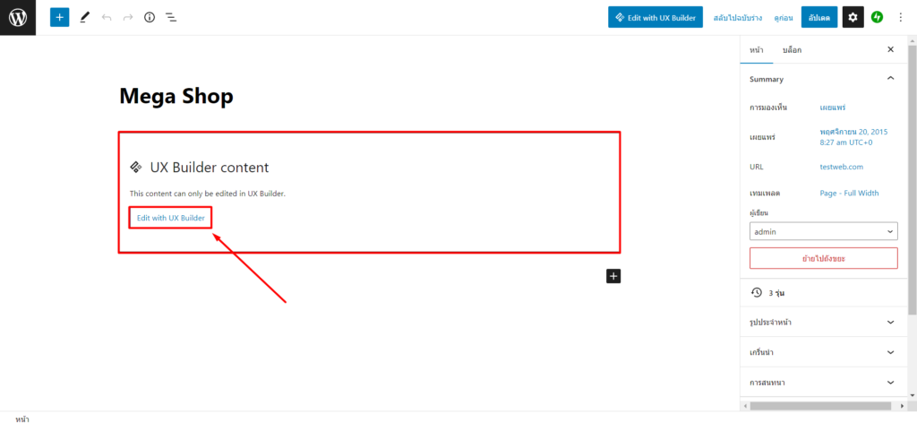The width and height of the screenshot is (917, 423).
Task: Open document details info icon
Action: [150, 18]
